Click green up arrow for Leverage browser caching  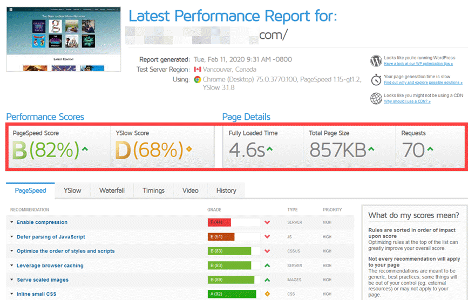(267, 265)
